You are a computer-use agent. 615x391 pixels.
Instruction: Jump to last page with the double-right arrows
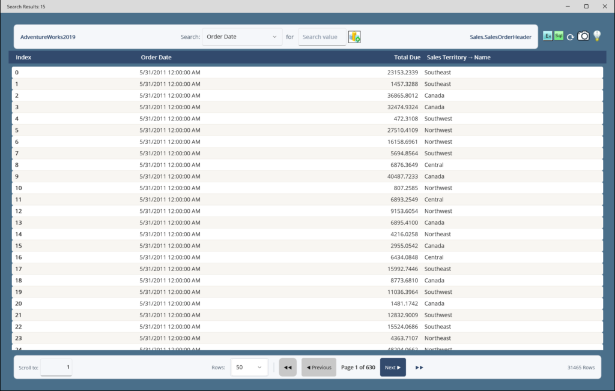pos(419,367)
